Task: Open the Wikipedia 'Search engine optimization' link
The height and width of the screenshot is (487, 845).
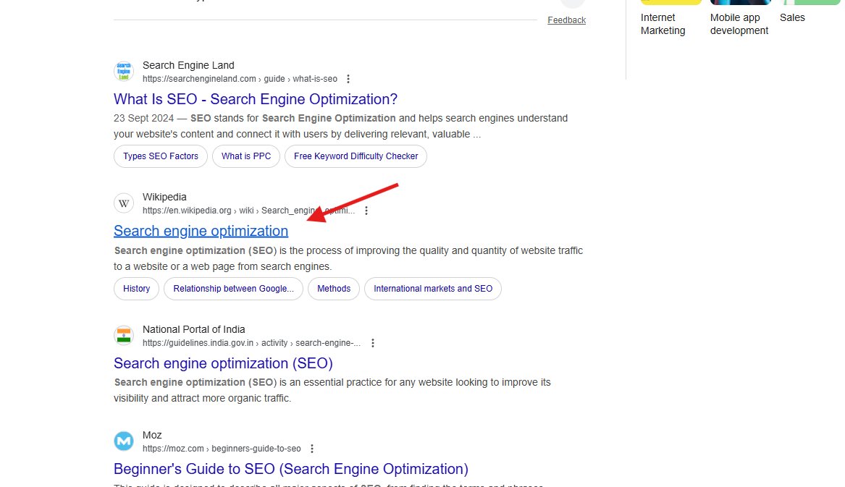Action: tap(201, 230)
